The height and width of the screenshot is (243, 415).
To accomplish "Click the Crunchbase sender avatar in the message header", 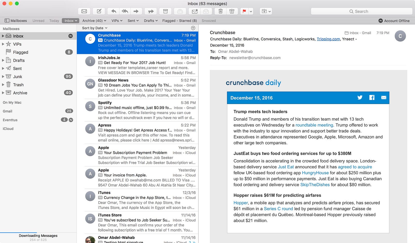I will coord(400,36).
